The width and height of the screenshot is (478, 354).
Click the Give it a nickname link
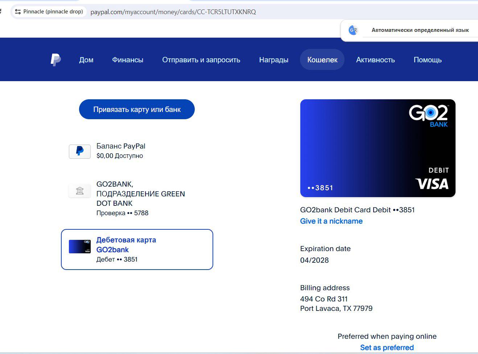[331, 221]
